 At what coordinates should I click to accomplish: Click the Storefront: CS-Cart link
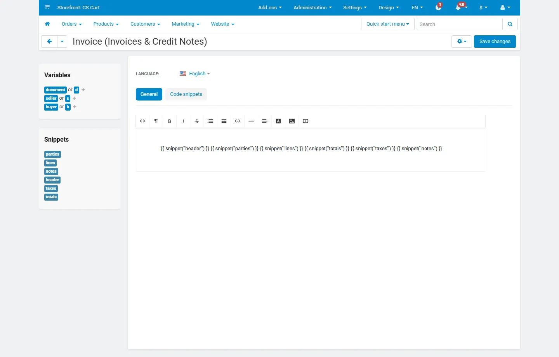click(78, 7)
